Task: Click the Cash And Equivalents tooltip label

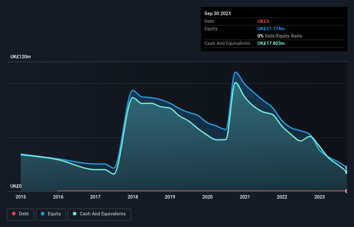Action: tap(227, 43)
